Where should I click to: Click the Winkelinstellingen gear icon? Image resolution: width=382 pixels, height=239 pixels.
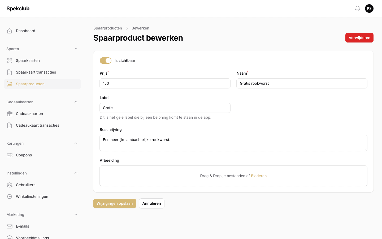pyautogui.click(x=10, y=197)
